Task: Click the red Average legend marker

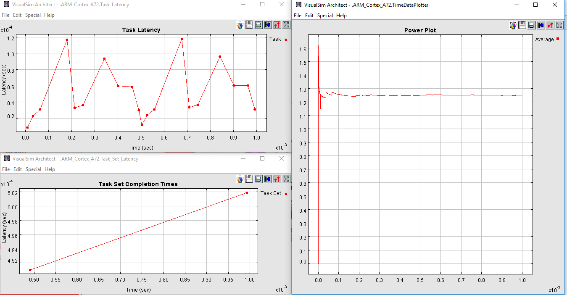Action: [558, 39]
